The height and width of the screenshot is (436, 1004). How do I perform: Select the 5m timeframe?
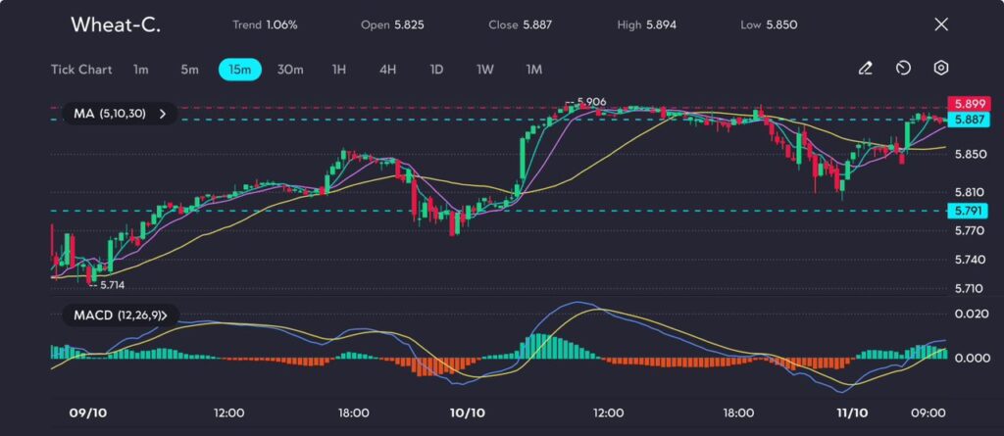coord(189,70)
